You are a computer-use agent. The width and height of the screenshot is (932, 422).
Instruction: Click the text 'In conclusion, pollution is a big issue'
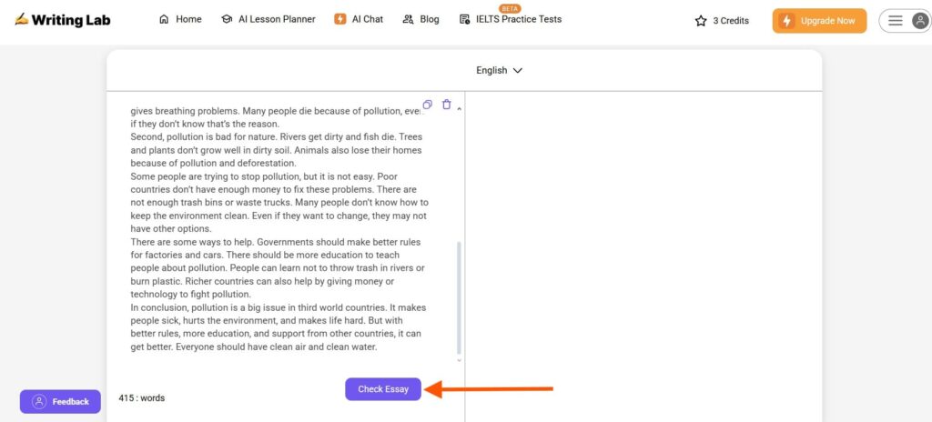pos(209,307)
